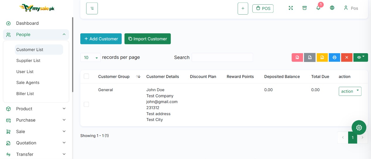
Task: Open records per page dropdown
Action: (90, 58)
